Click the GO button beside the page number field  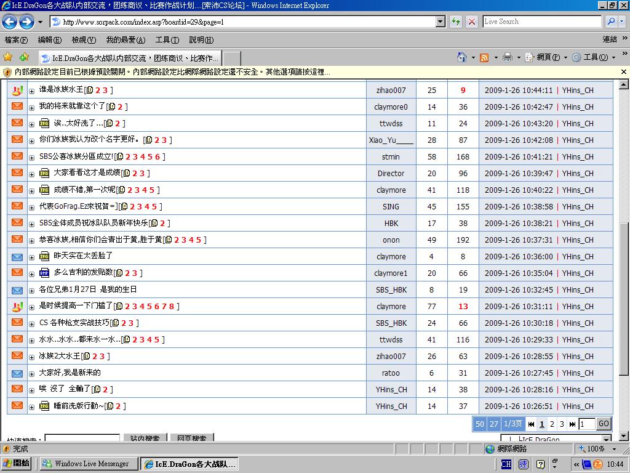coord(604,424)
